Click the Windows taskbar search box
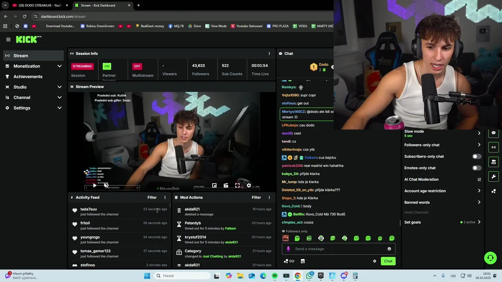Image resolution: width=502 pixels, height=282 pixels. tap(182, 276)
